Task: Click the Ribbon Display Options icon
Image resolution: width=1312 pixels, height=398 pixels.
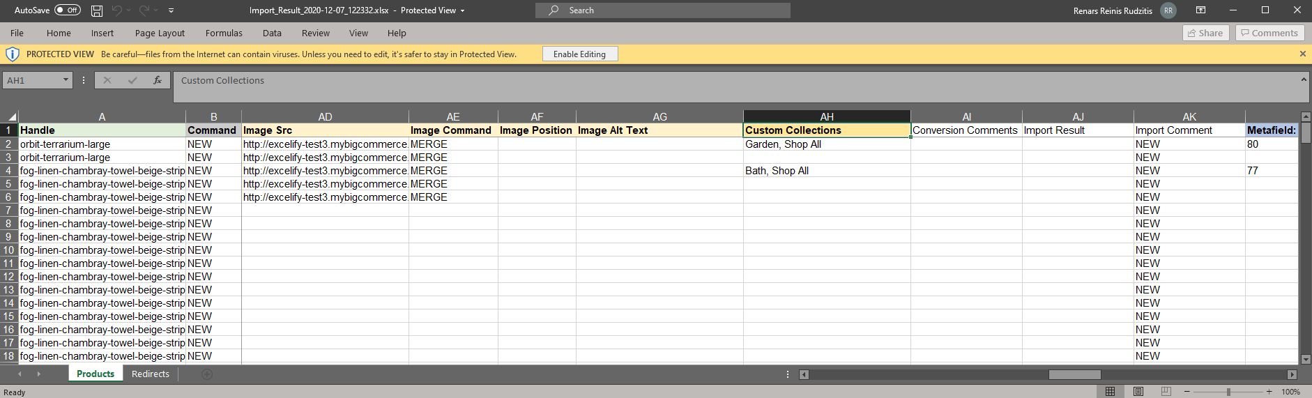Action: point(1200,10)
